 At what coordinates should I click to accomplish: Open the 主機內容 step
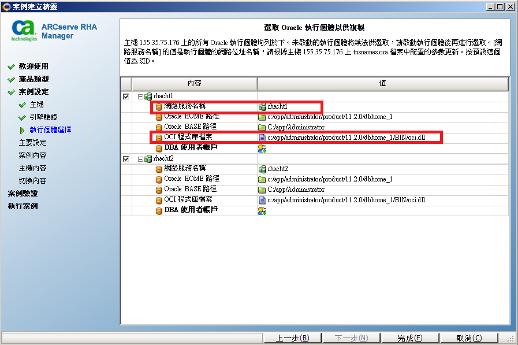click(x=33, y=168)
